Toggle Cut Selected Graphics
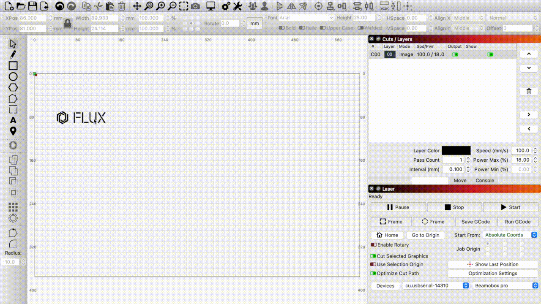 pyautogui.click(x=374, y=256)
